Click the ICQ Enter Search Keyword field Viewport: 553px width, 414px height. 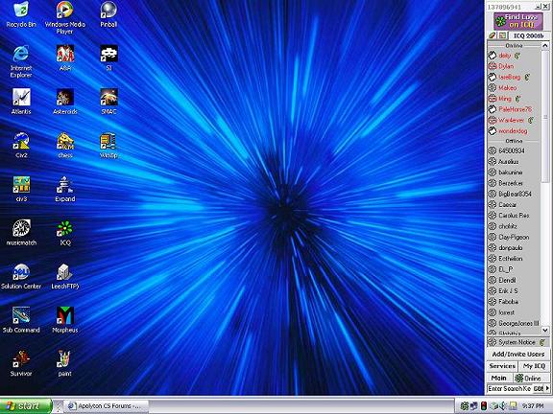coord(509,389)
